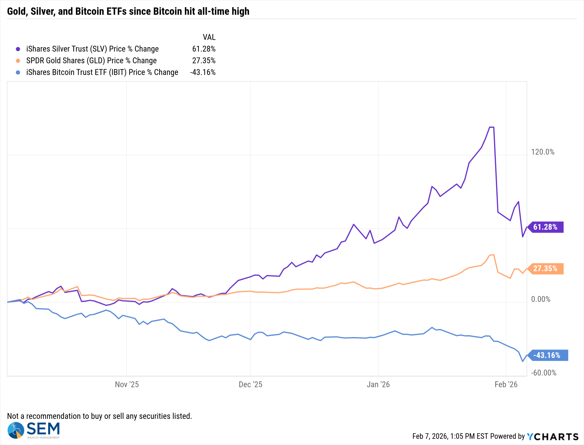This screenshot has height=445, width=584.
Task: Select the iShares Silver Trust (SLV) legend label
Action: (92, 49)
